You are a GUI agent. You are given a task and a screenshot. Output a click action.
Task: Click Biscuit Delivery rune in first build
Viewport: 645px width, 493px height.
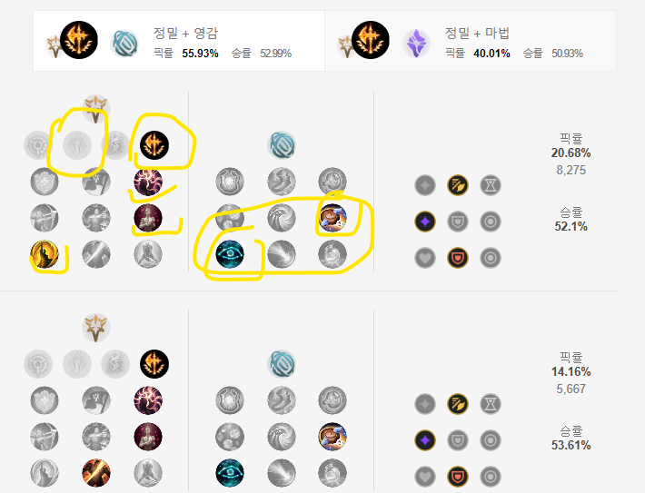(332, 218)
